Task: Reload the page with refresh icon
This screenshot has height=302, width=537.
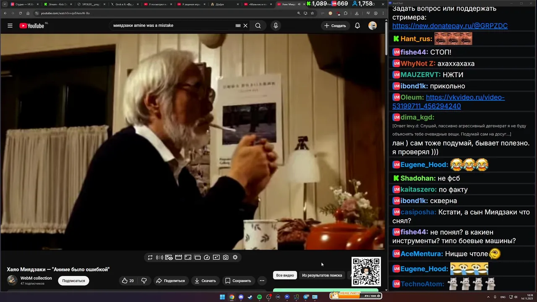Action: point(20,13)
